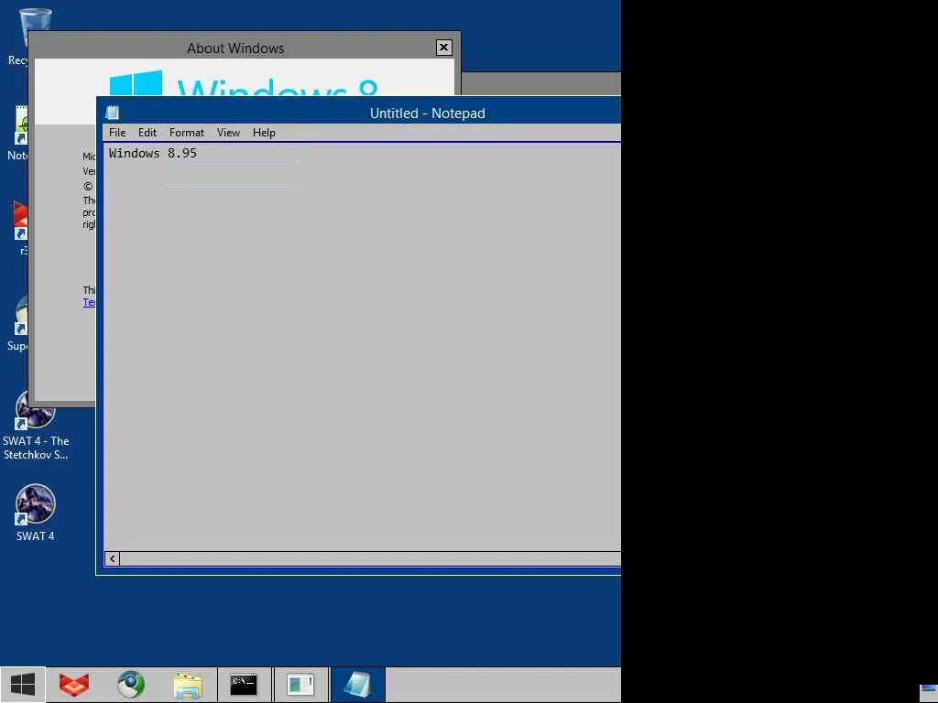The image size is (938, 703).
Task: Open the Start button on taskbar
Action: [23, 685]
